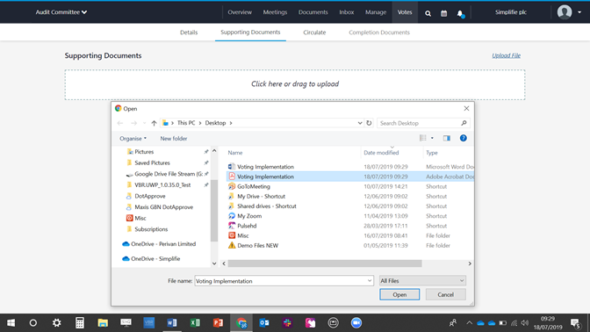The height and width of the screenshot is (332, 590).
Task: Switch to Circulate tab
Action: tap(314, 32)
